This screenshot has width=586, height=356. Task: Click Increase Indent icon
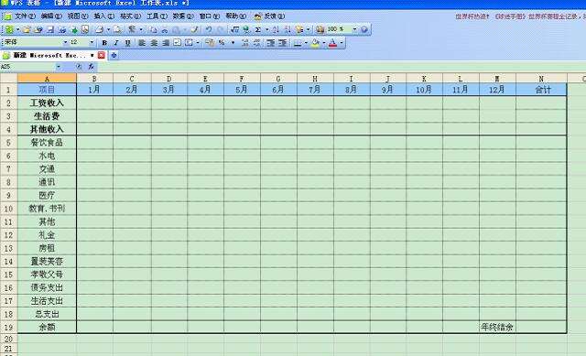(x=283, y=43)
